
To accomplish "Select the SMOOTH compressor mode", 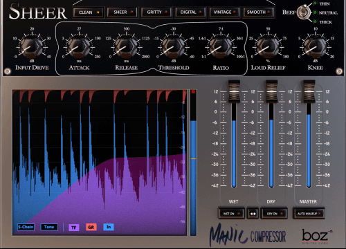I will point(258,12).
